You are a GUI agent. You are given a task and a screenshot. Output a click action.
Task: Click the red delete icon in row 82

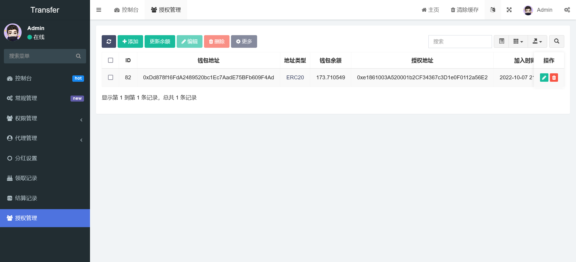554,78
